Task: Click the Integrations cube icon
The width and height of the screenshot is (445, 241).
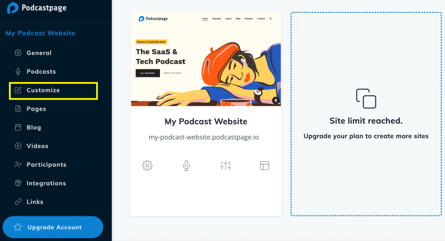Action: point(18,183)
